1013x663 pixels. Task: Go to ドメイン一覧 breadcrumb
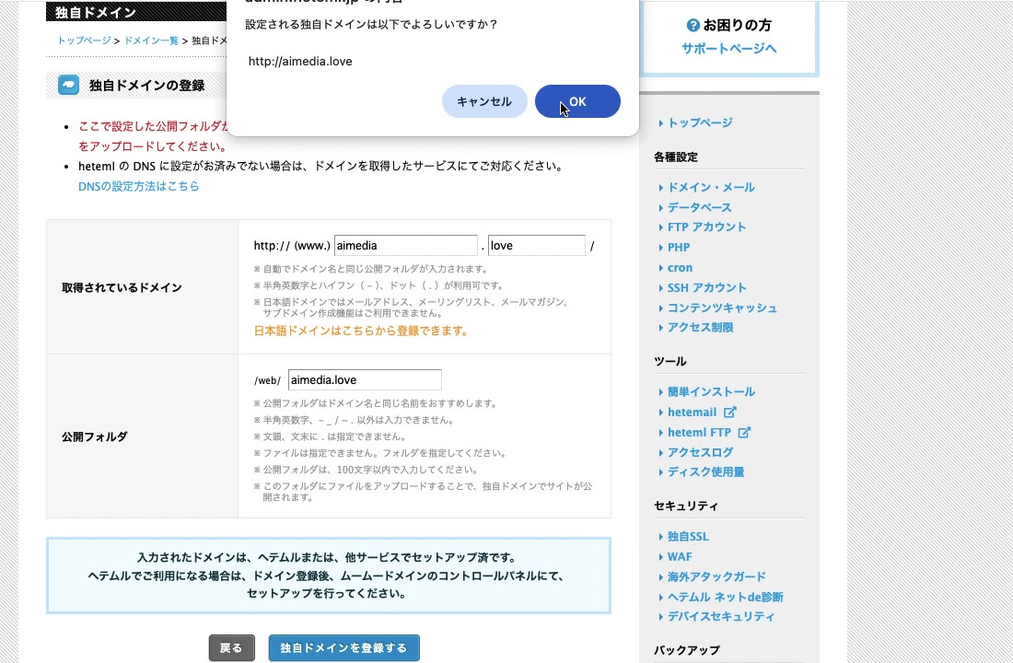151,41
